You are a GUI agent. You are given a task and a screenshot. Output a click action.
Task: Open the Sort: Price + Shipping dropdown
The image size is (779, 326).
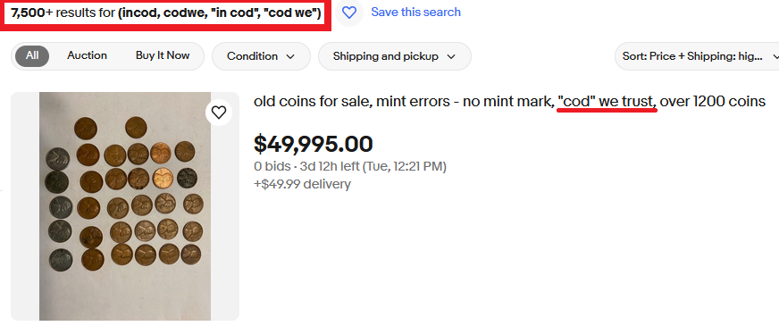coord(697,56)
